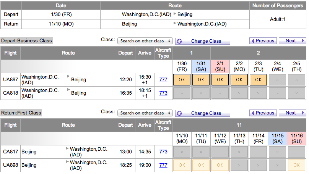Click the 11/15 (SA) date header
The image size is (309, 174).
[278, 139]
